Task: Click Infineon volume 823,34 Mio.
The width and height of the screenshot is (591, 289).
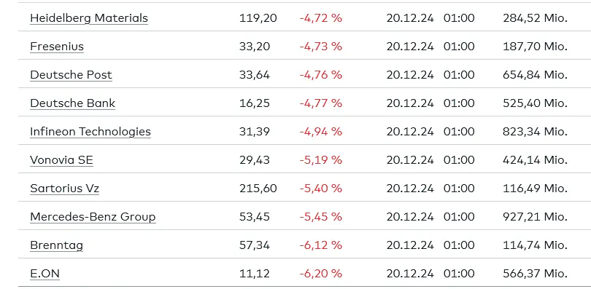Action: pos(536,132)
